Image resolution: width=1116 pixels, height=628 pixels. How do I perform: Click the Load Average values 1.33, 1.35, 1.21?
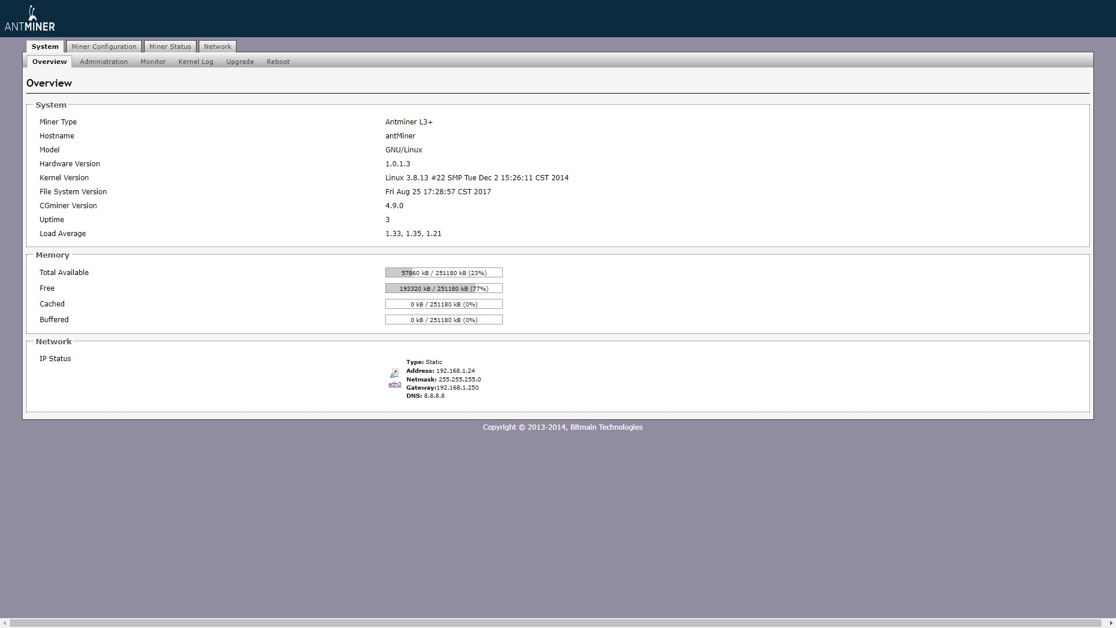pos(413,234)
